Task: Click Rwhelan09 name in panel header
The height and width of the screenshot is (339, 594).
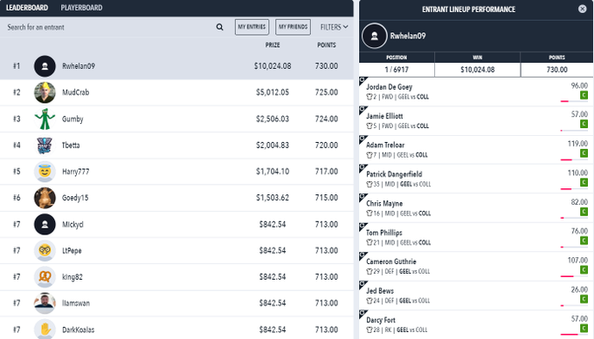Action: pyautogui.click(x=408, y=36)
